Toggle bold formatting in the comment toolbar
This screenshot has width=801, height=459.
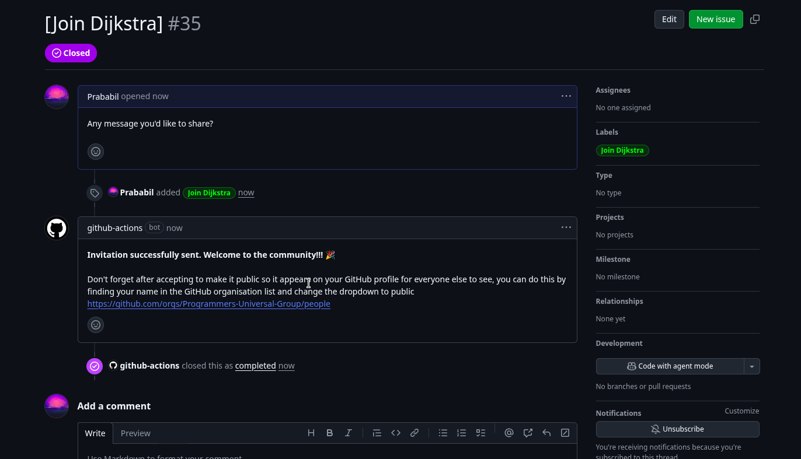click(x=330, y=433)
